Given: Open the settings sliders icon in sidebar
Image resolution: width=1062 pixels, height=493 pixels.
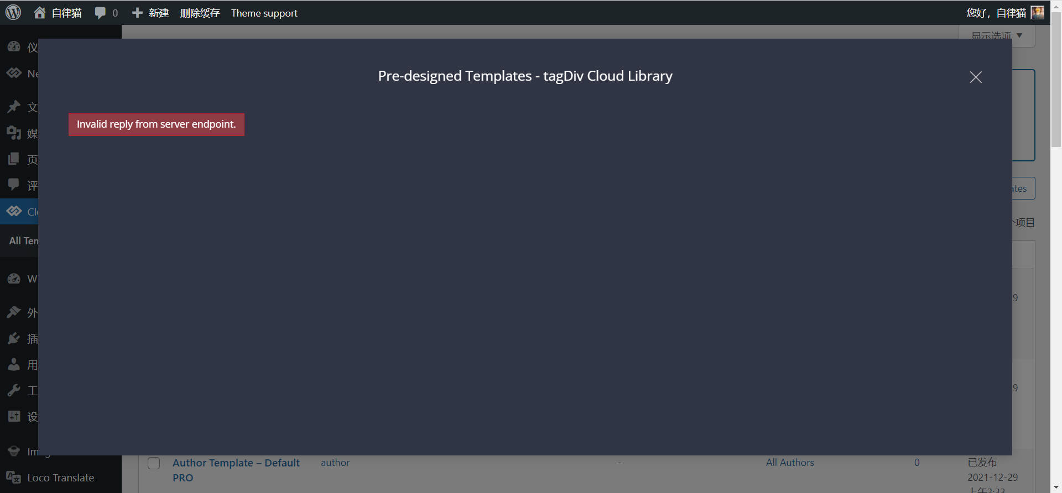Looking at the screenshot, I should coord(14,416).
